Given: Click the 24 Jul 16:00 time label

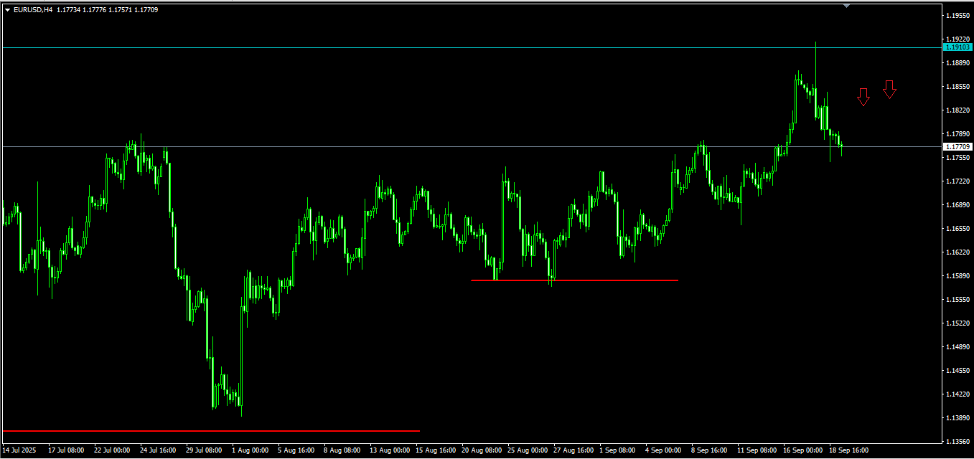Looking at the screenshot, I should [x=158, y=450].
